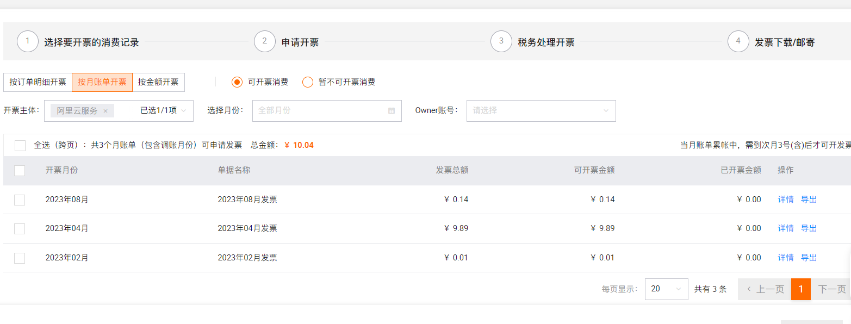The height and width of the screenshot is (324, 851).
Task: Click step 4 circle for 发票下载/邮寄
Action: pos(738,41)
